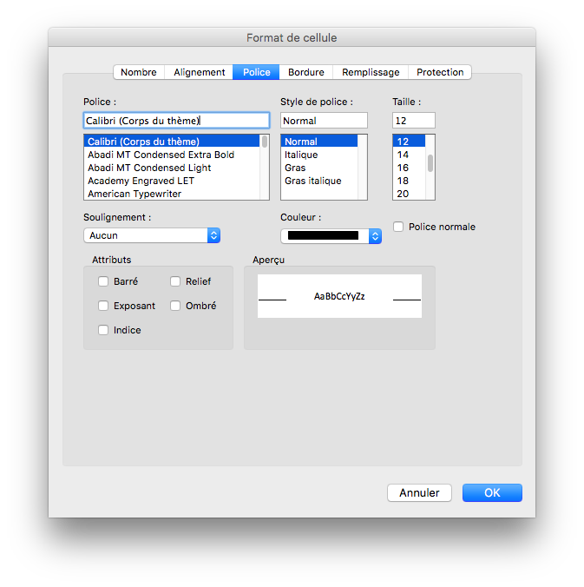The width and height of the screenshot is (584, 587).
Task: Choose Gras italique font style
Action: (x=313, y=181)
